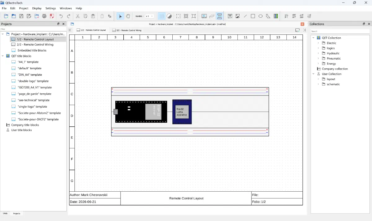The width and height of the screenshot is (372, 221).
Task: Click the Cut scissors icon
Action: pos(78,16)
